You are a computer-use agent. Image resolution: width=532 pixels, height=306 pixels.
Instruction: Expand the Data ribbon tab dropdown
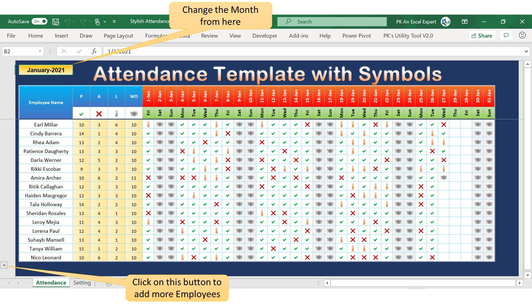coord(184,35)
